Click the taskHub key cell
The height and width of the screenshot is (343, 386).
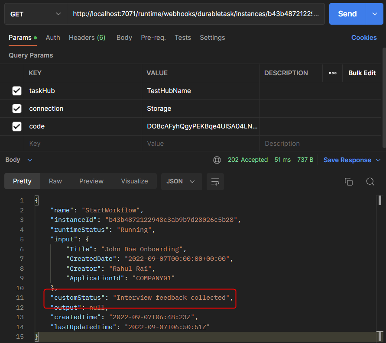[83, 91]
